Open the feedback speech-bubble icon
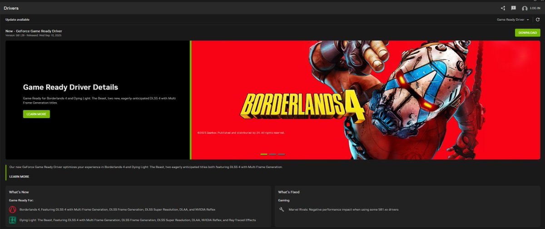This screenshot has width=545, height=229. tap(513, 8)
